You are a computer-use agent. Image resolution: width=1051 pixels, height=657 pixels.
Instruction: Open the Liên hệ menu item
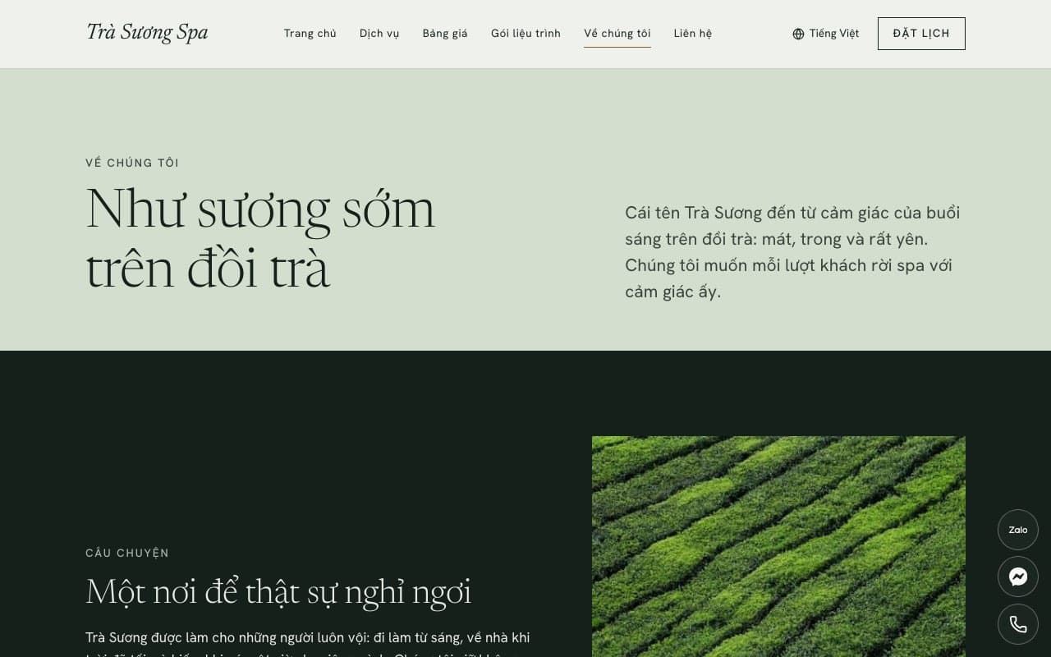pos(693,34)
